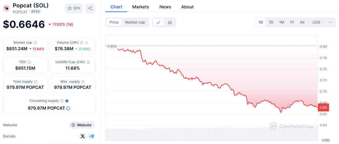Select the Price chart toggle
The image size is (339, 144).
click(x=114, y=22)
